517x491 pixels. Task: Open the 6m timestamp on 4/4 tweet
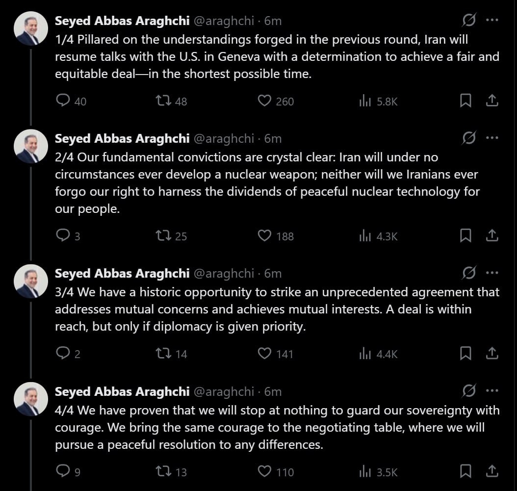point(273,391)
